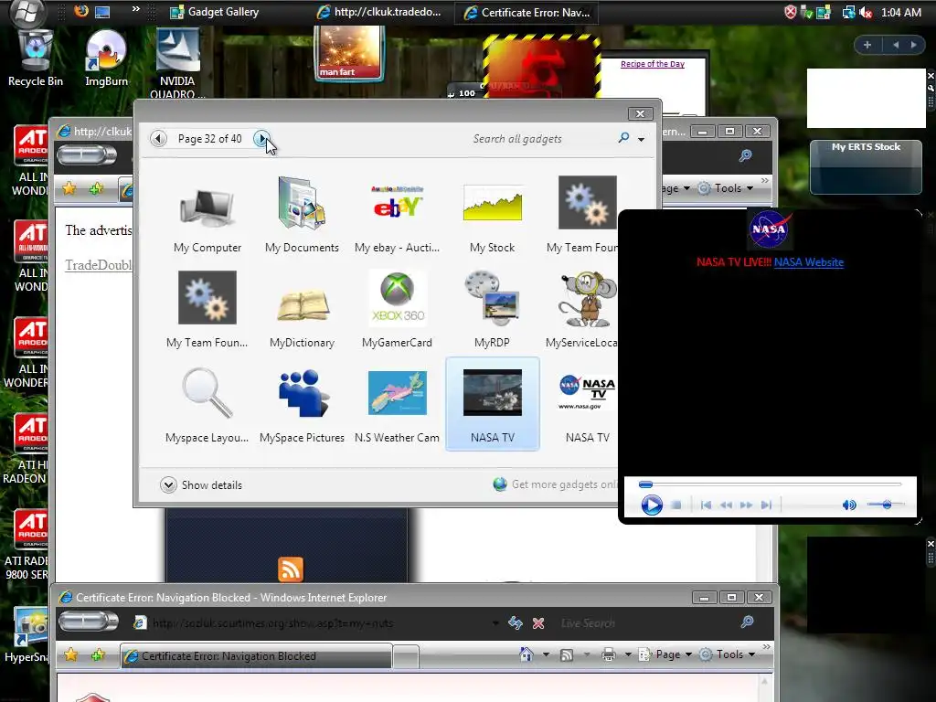Viewport: 936px width, 702px height.
Task: Click Home icon in Certificate Error window
Action: pos(526,654)
